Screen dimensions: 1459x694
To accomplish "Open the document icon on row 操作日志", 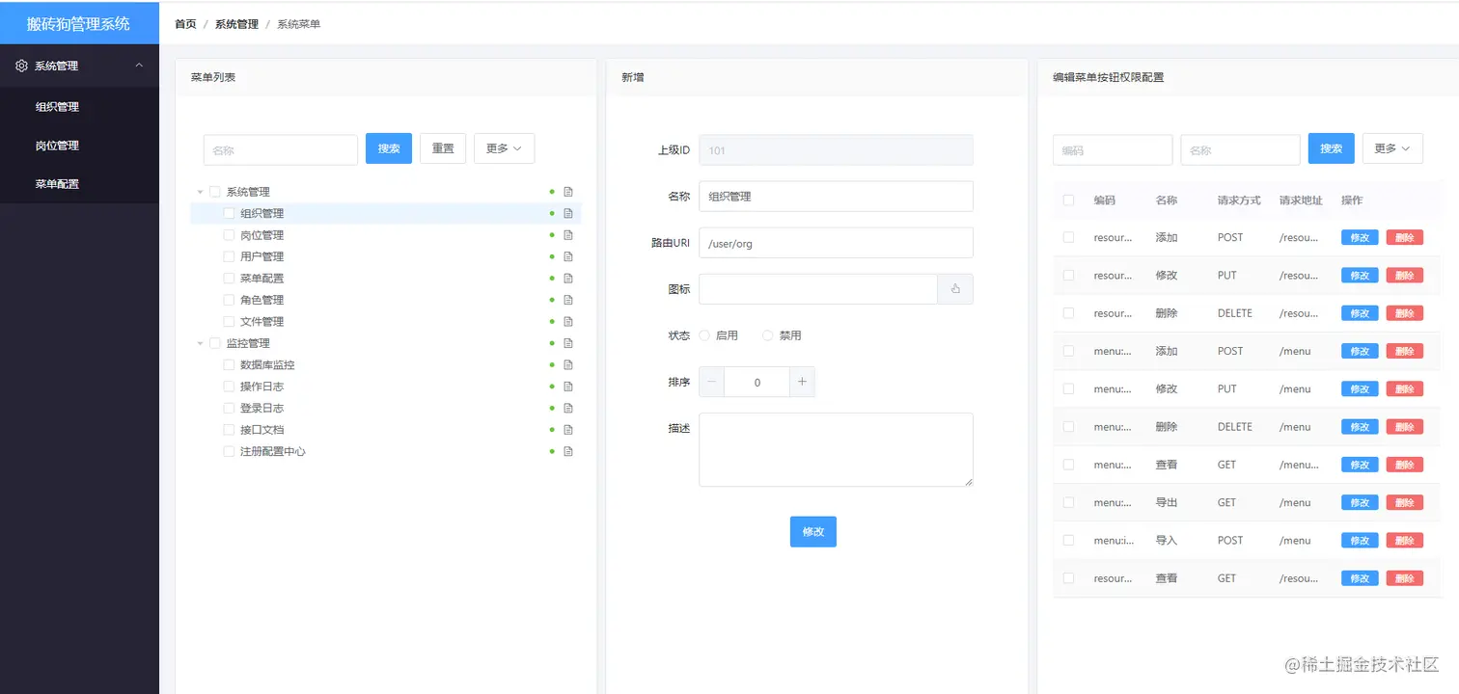I will (568, 387).
